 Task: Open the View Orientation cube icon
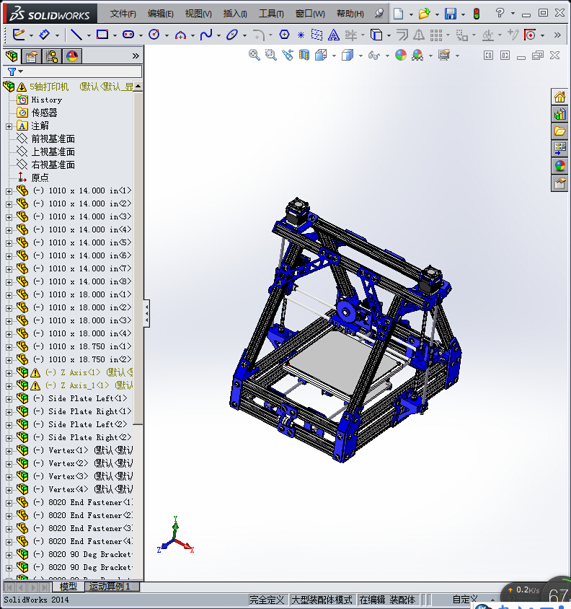tap(321, 55)
